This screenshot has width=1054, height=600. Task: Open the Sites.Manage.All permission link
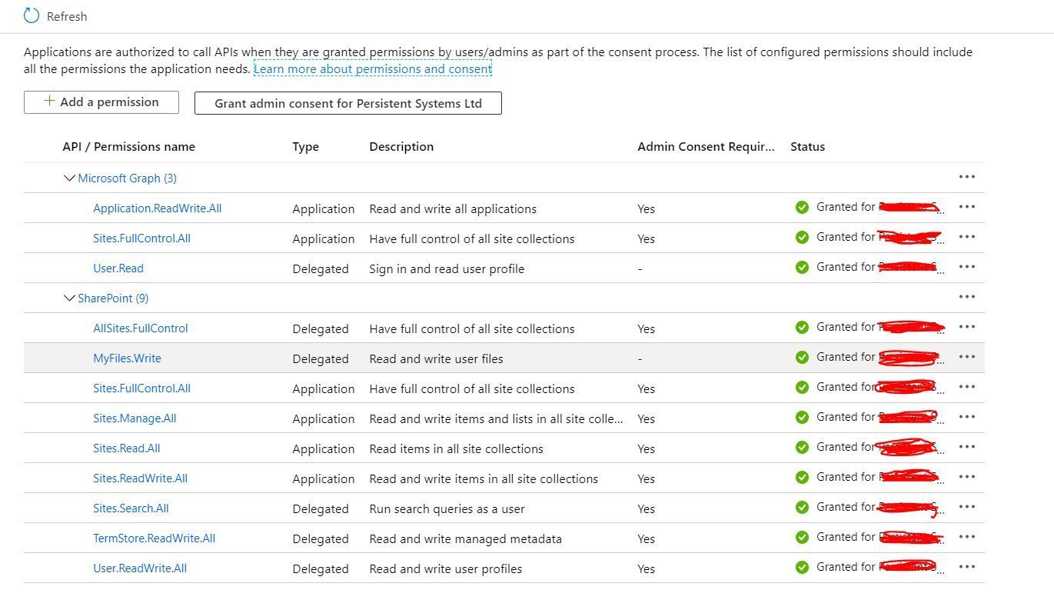[135, 418]
